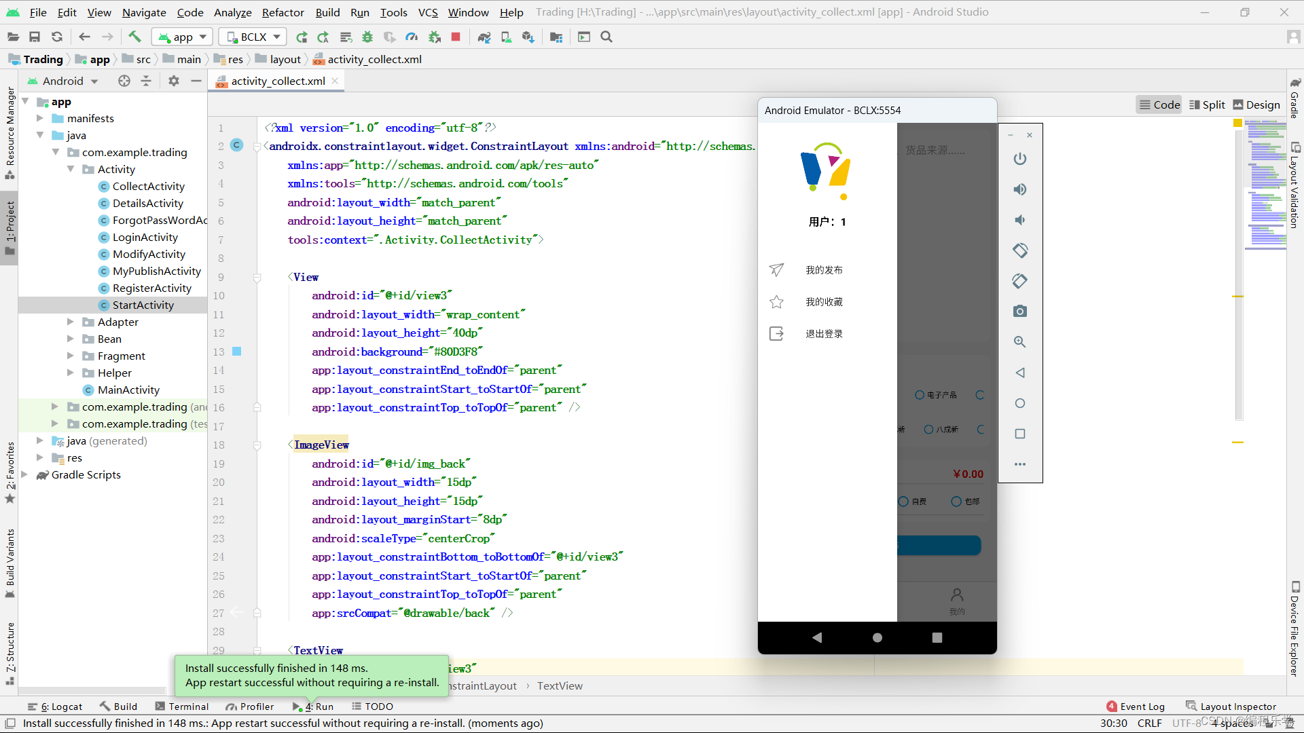Click the blue color swatch in gutter
Screen dimensions: 1304x733
point(237,352)
